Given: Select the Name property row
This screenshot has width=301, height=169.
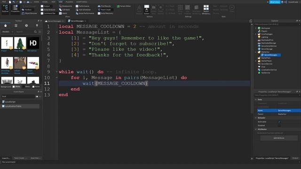Looking at the screenshot, I should tap(279, 111).
